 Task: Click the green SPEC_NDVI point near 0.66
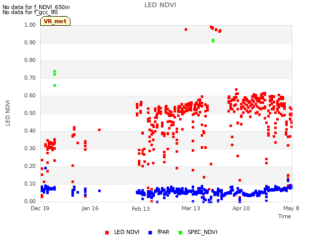[x=54, y=85]
